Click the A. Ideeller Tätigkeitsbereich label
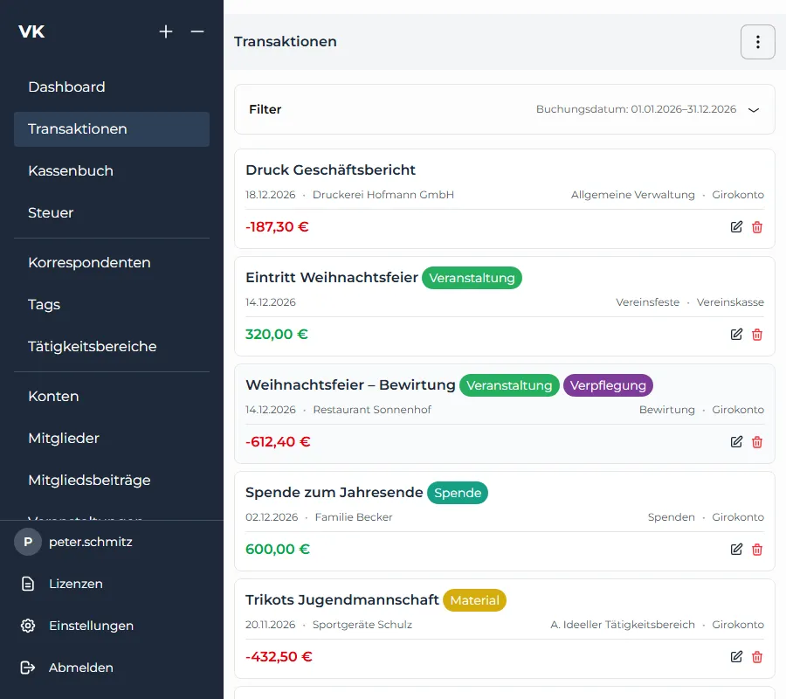Image resolution: width=786 pixels, height=699 pixels. pyautogui.click(x=622, y=625)
